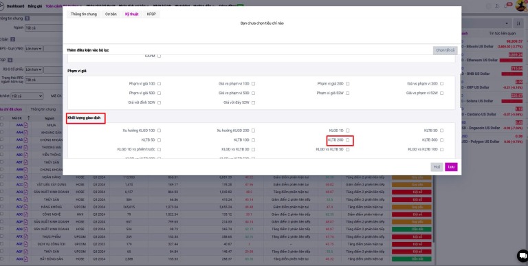Open report icon beside stock ADS

26,229
